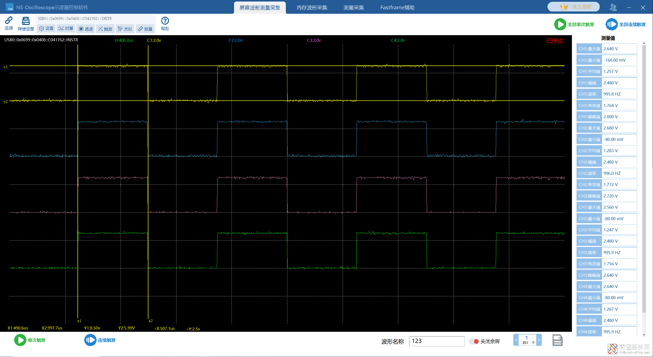Click the △X:507.1us delta readout

(x=164, y=328)
